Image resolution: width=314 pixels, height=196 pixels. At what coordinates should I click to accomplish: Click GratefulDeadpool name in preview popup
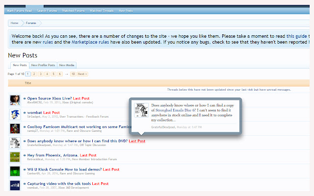click(x=163, y=127)
